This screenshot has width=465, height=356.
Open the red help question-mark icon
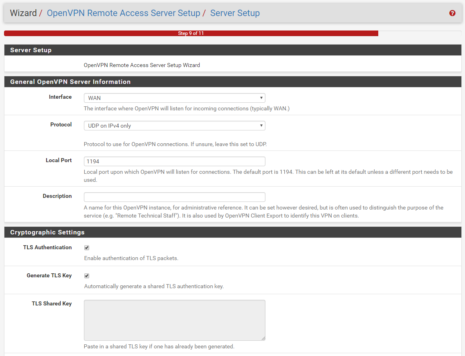(x=452, y=13)
